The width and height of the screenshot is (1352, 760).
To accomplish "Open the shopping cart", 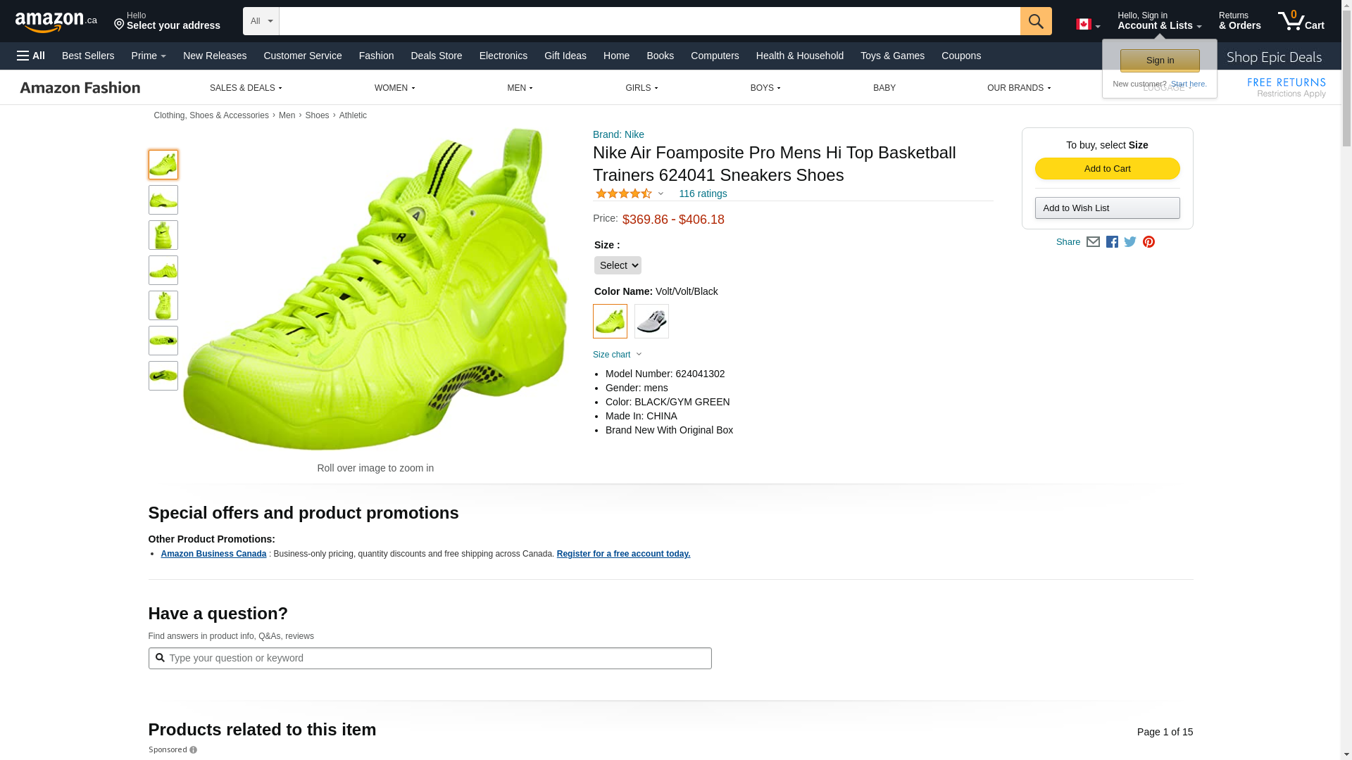I will click(x=1301, y=21).
